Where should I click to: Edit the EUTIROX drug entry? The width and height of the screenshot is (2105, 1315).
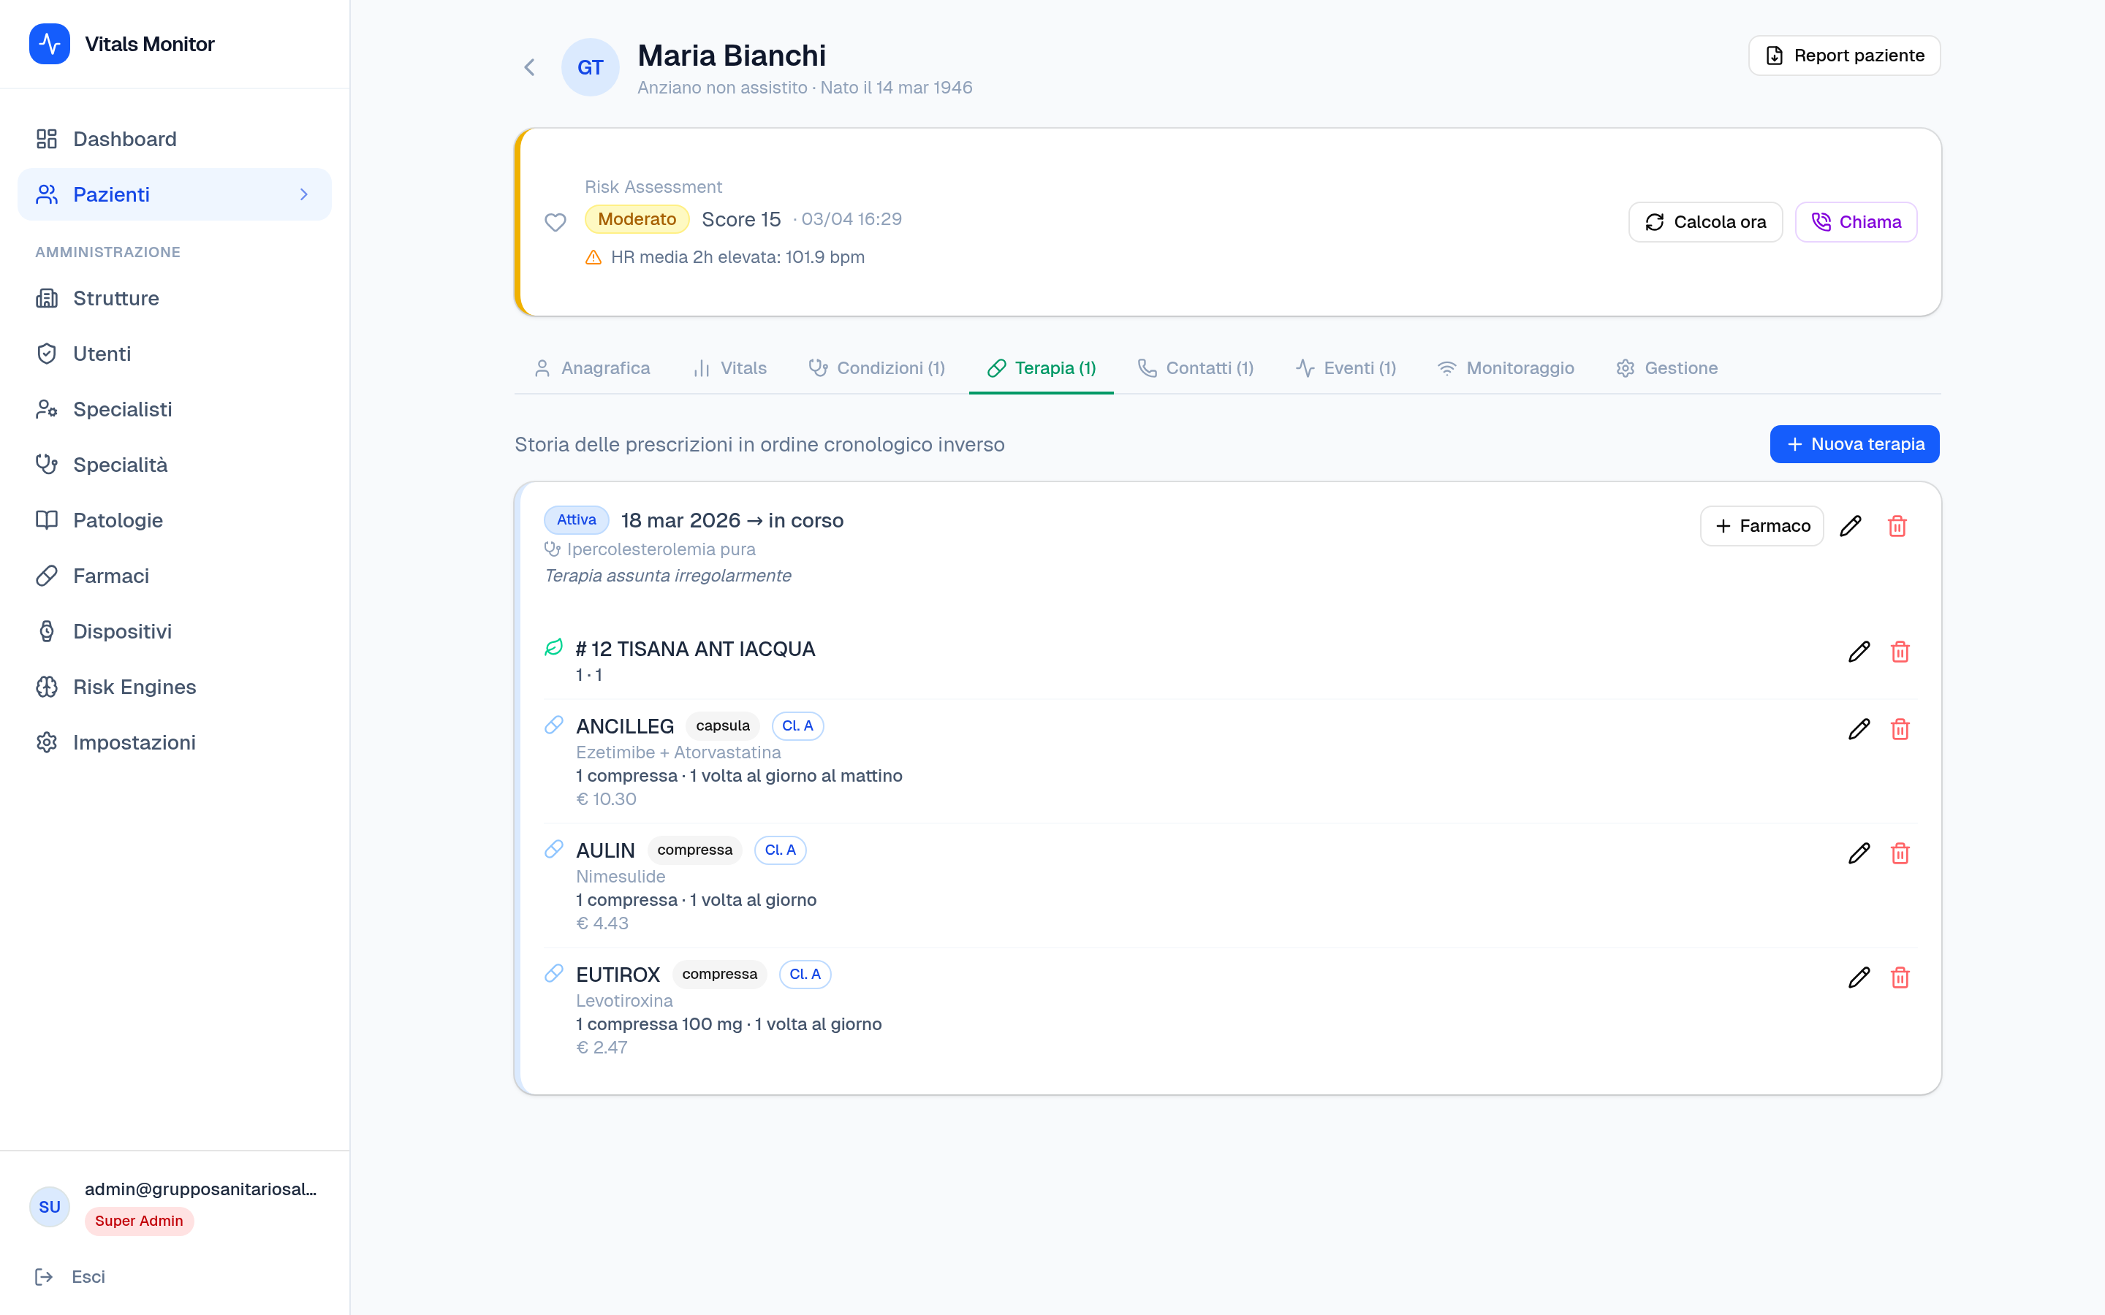1859,978
